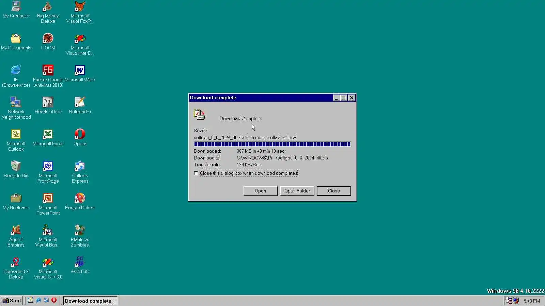Select the Big Money Deluxe shortcut
This screenshot has height=306, width=545.
[x=48, y=12]
